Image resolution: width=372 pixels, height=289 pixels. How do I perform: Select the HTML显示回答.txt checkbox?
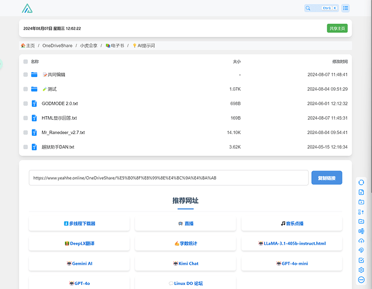[x=25, y=118]
